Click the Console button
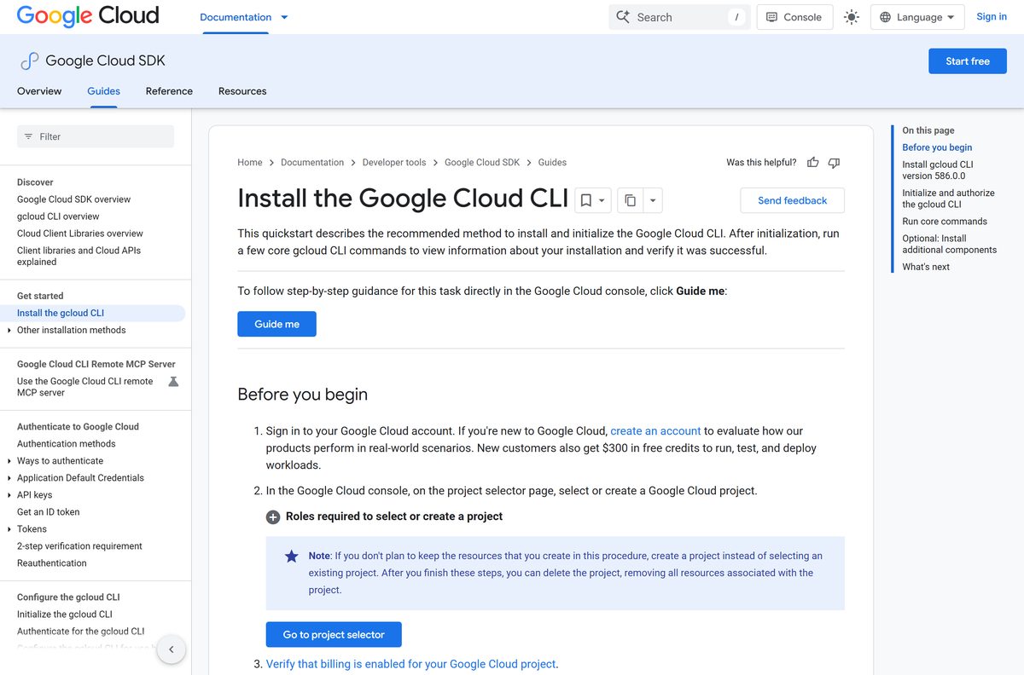 (x=794, y=17)
